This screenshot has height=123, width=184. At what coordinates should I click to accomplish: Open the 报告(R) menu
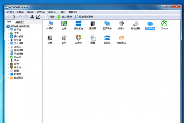tap(31, 12)
